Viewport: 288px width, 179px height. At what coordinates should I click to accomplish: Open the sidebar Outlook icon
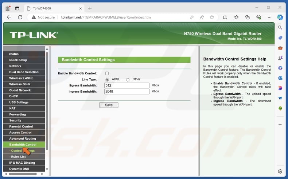point(280,78)
